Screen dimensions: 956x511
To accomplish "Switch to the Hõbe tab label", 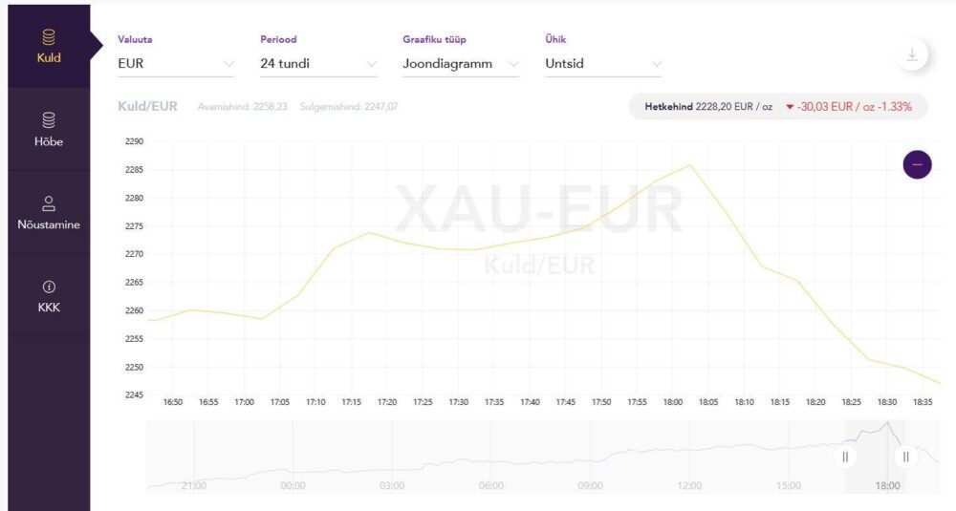I will tap(49, 142).
